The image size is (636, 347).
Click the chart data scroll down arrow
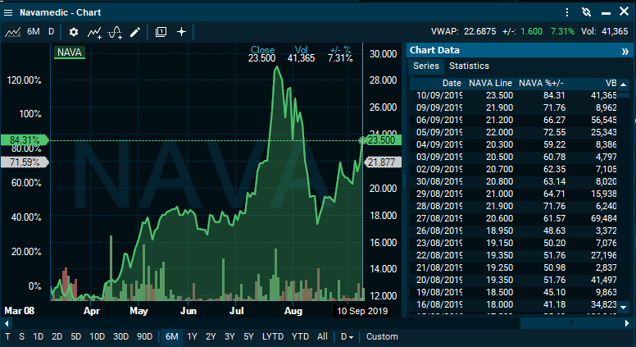623,307
